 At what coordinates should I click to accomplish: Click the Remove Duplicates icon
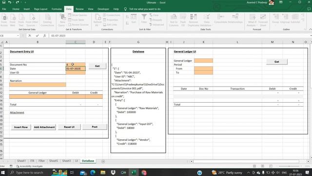click(x=194, y=20)
